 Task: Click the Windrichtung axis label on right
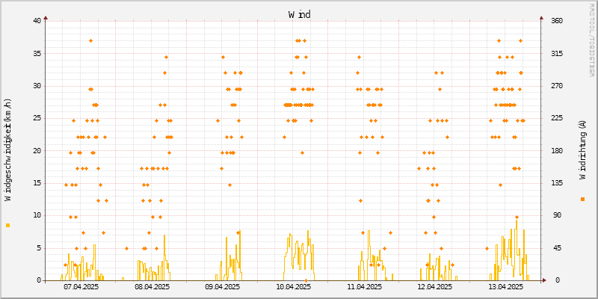[x=582, y=150]
